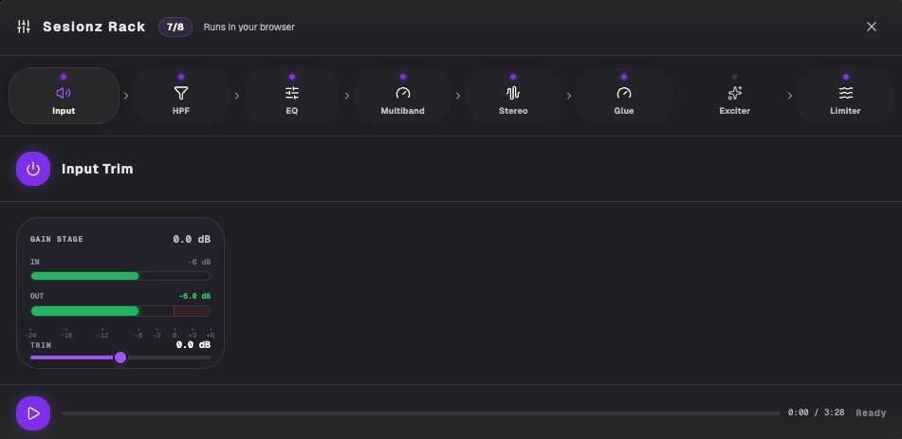Image resolution: width=902 pixels, height=439 pixels.
Task: Start playback with the play button
Action: 33,413
